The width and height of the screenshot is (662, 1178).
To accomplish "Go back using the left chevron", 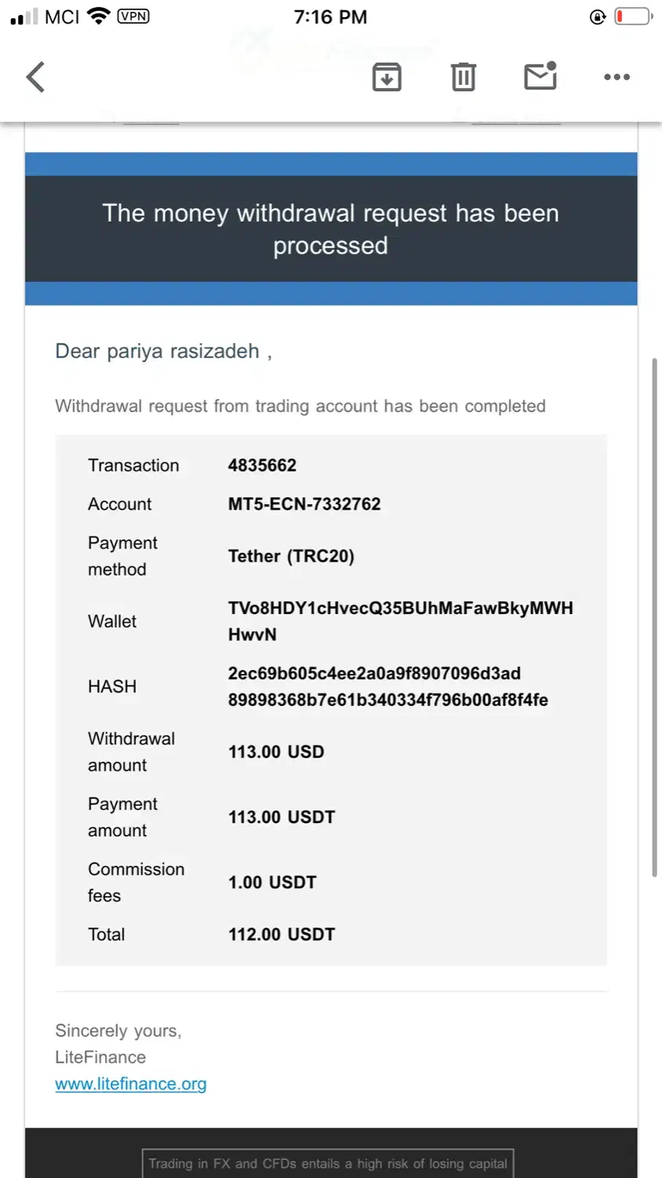I will (36, 77).
